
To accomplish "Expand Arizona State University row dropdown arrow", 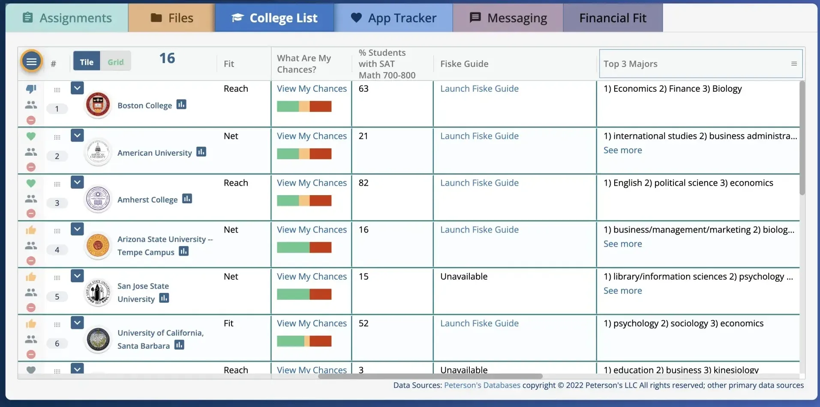I will coord(77,229).
